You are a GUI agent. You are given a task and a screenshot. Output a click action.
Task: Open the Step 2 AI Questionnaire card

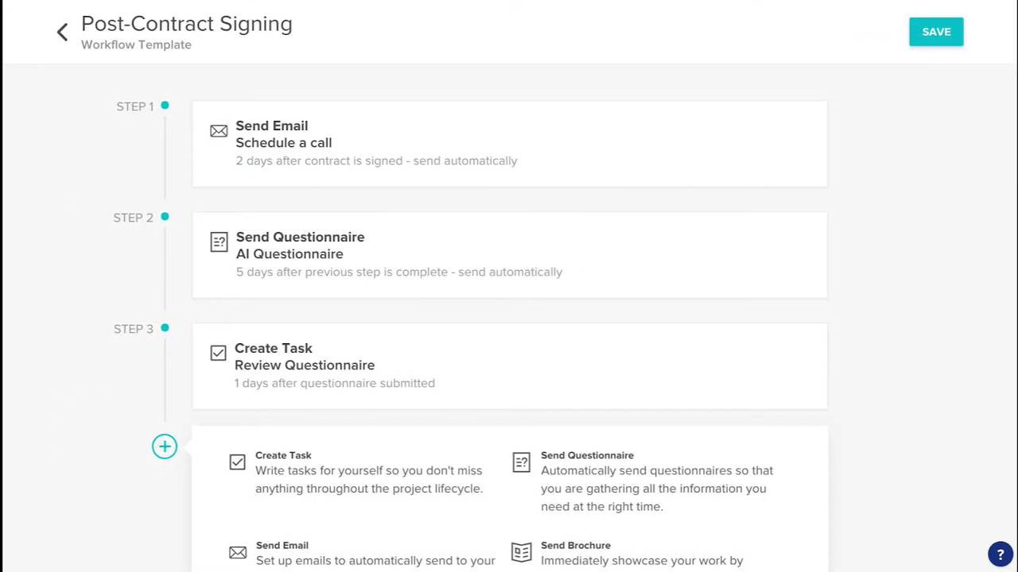click(509, 255)
